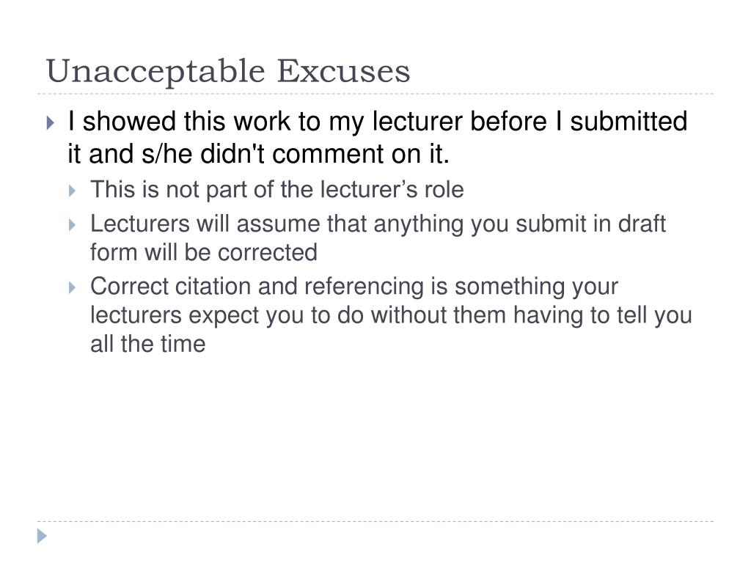
Task: Click the text "all the time"
Action: [148, 344]
